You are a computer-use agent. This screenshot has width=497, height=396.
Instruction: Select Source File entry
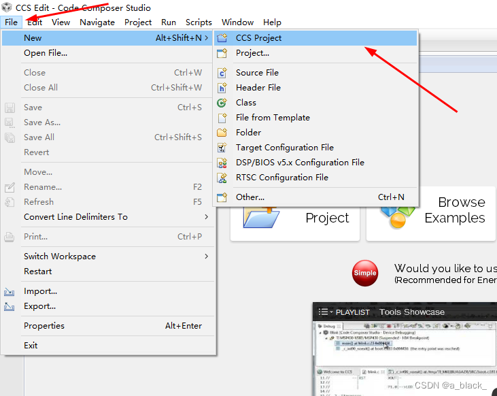[315, 73]
